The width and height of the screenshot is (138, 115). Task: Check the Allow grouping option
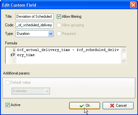click(x=59, y=25)
